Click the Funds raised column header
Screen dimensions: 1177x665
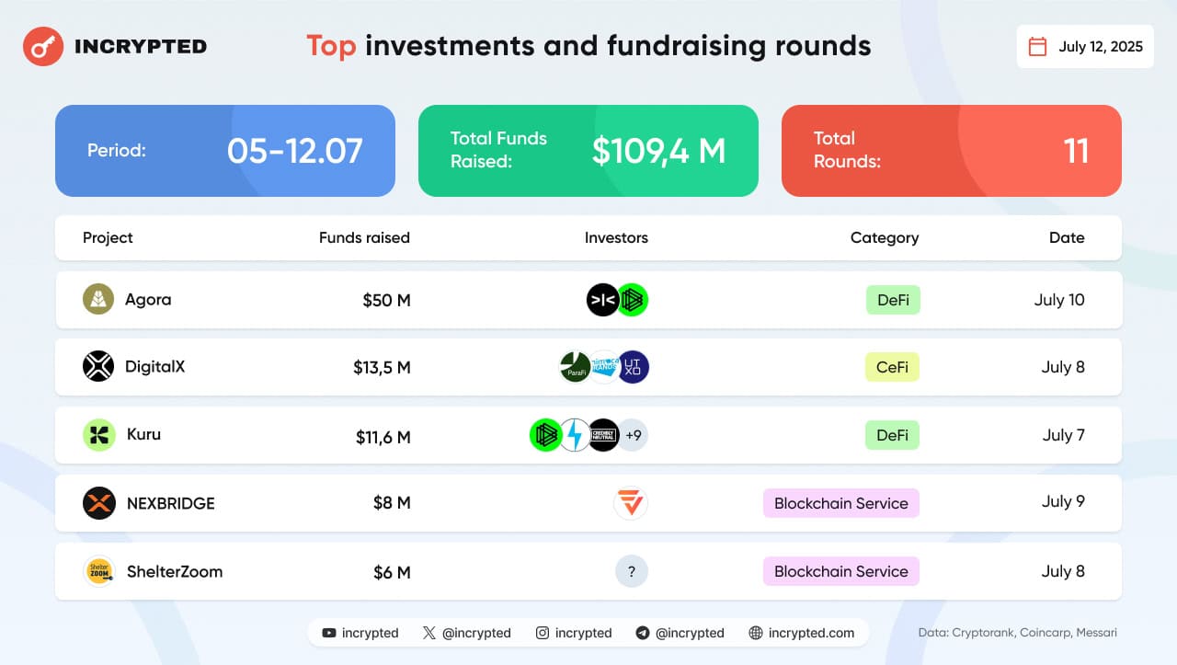pos(364,237)
